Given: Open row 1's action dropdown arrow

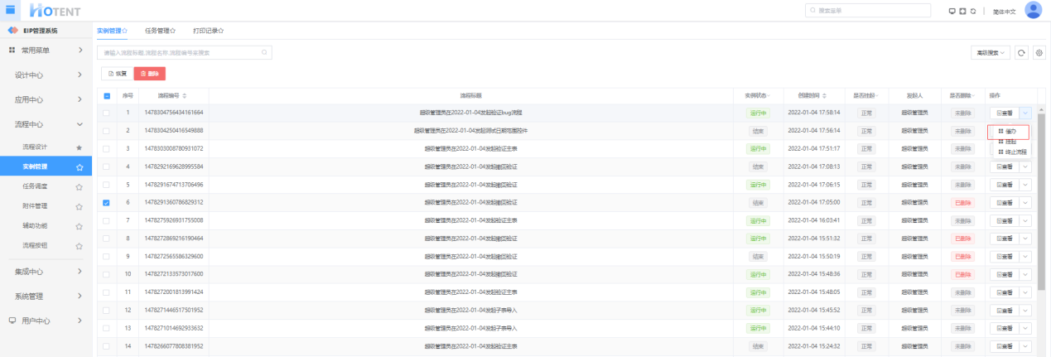Looking at the screenshot, I should 1025,113.
